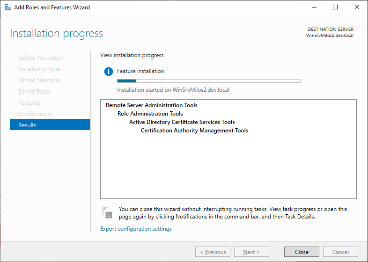Click the wizard icon in the title bar
368x262 pixels.
tap(8, 7)
